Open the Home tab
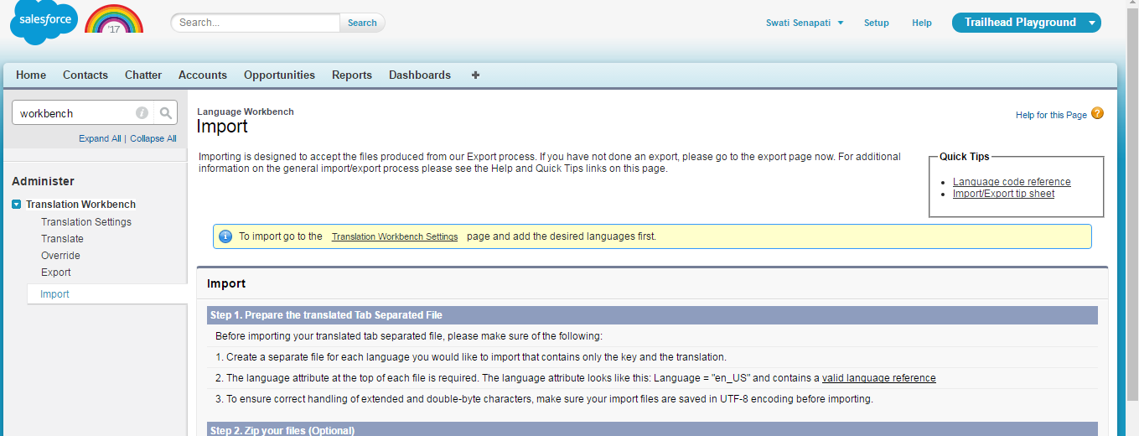The image size is (1139, 436). 31,75
